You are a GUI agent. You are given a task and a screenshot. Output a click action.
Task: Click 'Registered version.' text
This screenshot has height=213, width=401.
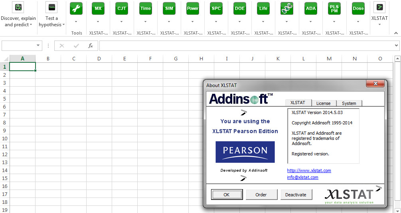pyautogui.click(x=310, y=154)
